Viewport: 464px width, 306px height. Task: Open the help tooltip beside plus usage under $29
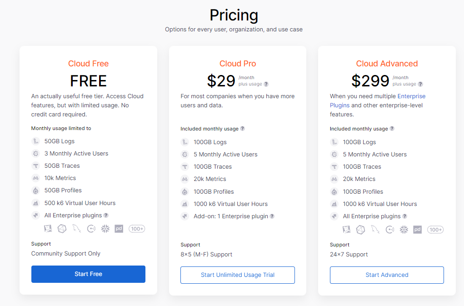coord(266,84)
